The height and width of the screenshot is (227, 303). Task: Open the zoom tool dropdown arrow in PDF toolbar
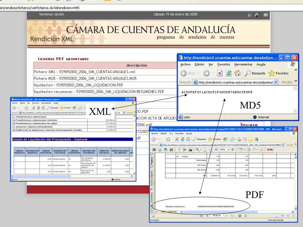pyautogui.click(x=201, y=149)
